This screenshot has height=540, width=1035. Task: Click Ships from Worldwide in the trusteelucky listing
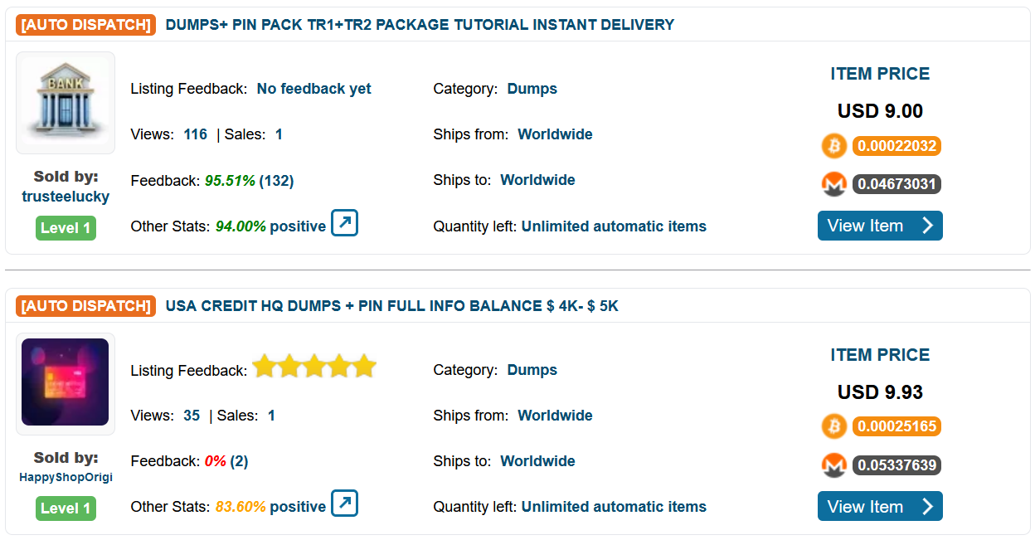[555, 134]
